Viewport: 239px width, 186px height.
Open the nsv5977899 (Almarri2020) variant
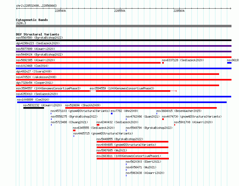pos(35,49)
